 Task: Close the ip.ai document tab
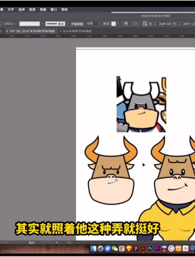point(60,31)
